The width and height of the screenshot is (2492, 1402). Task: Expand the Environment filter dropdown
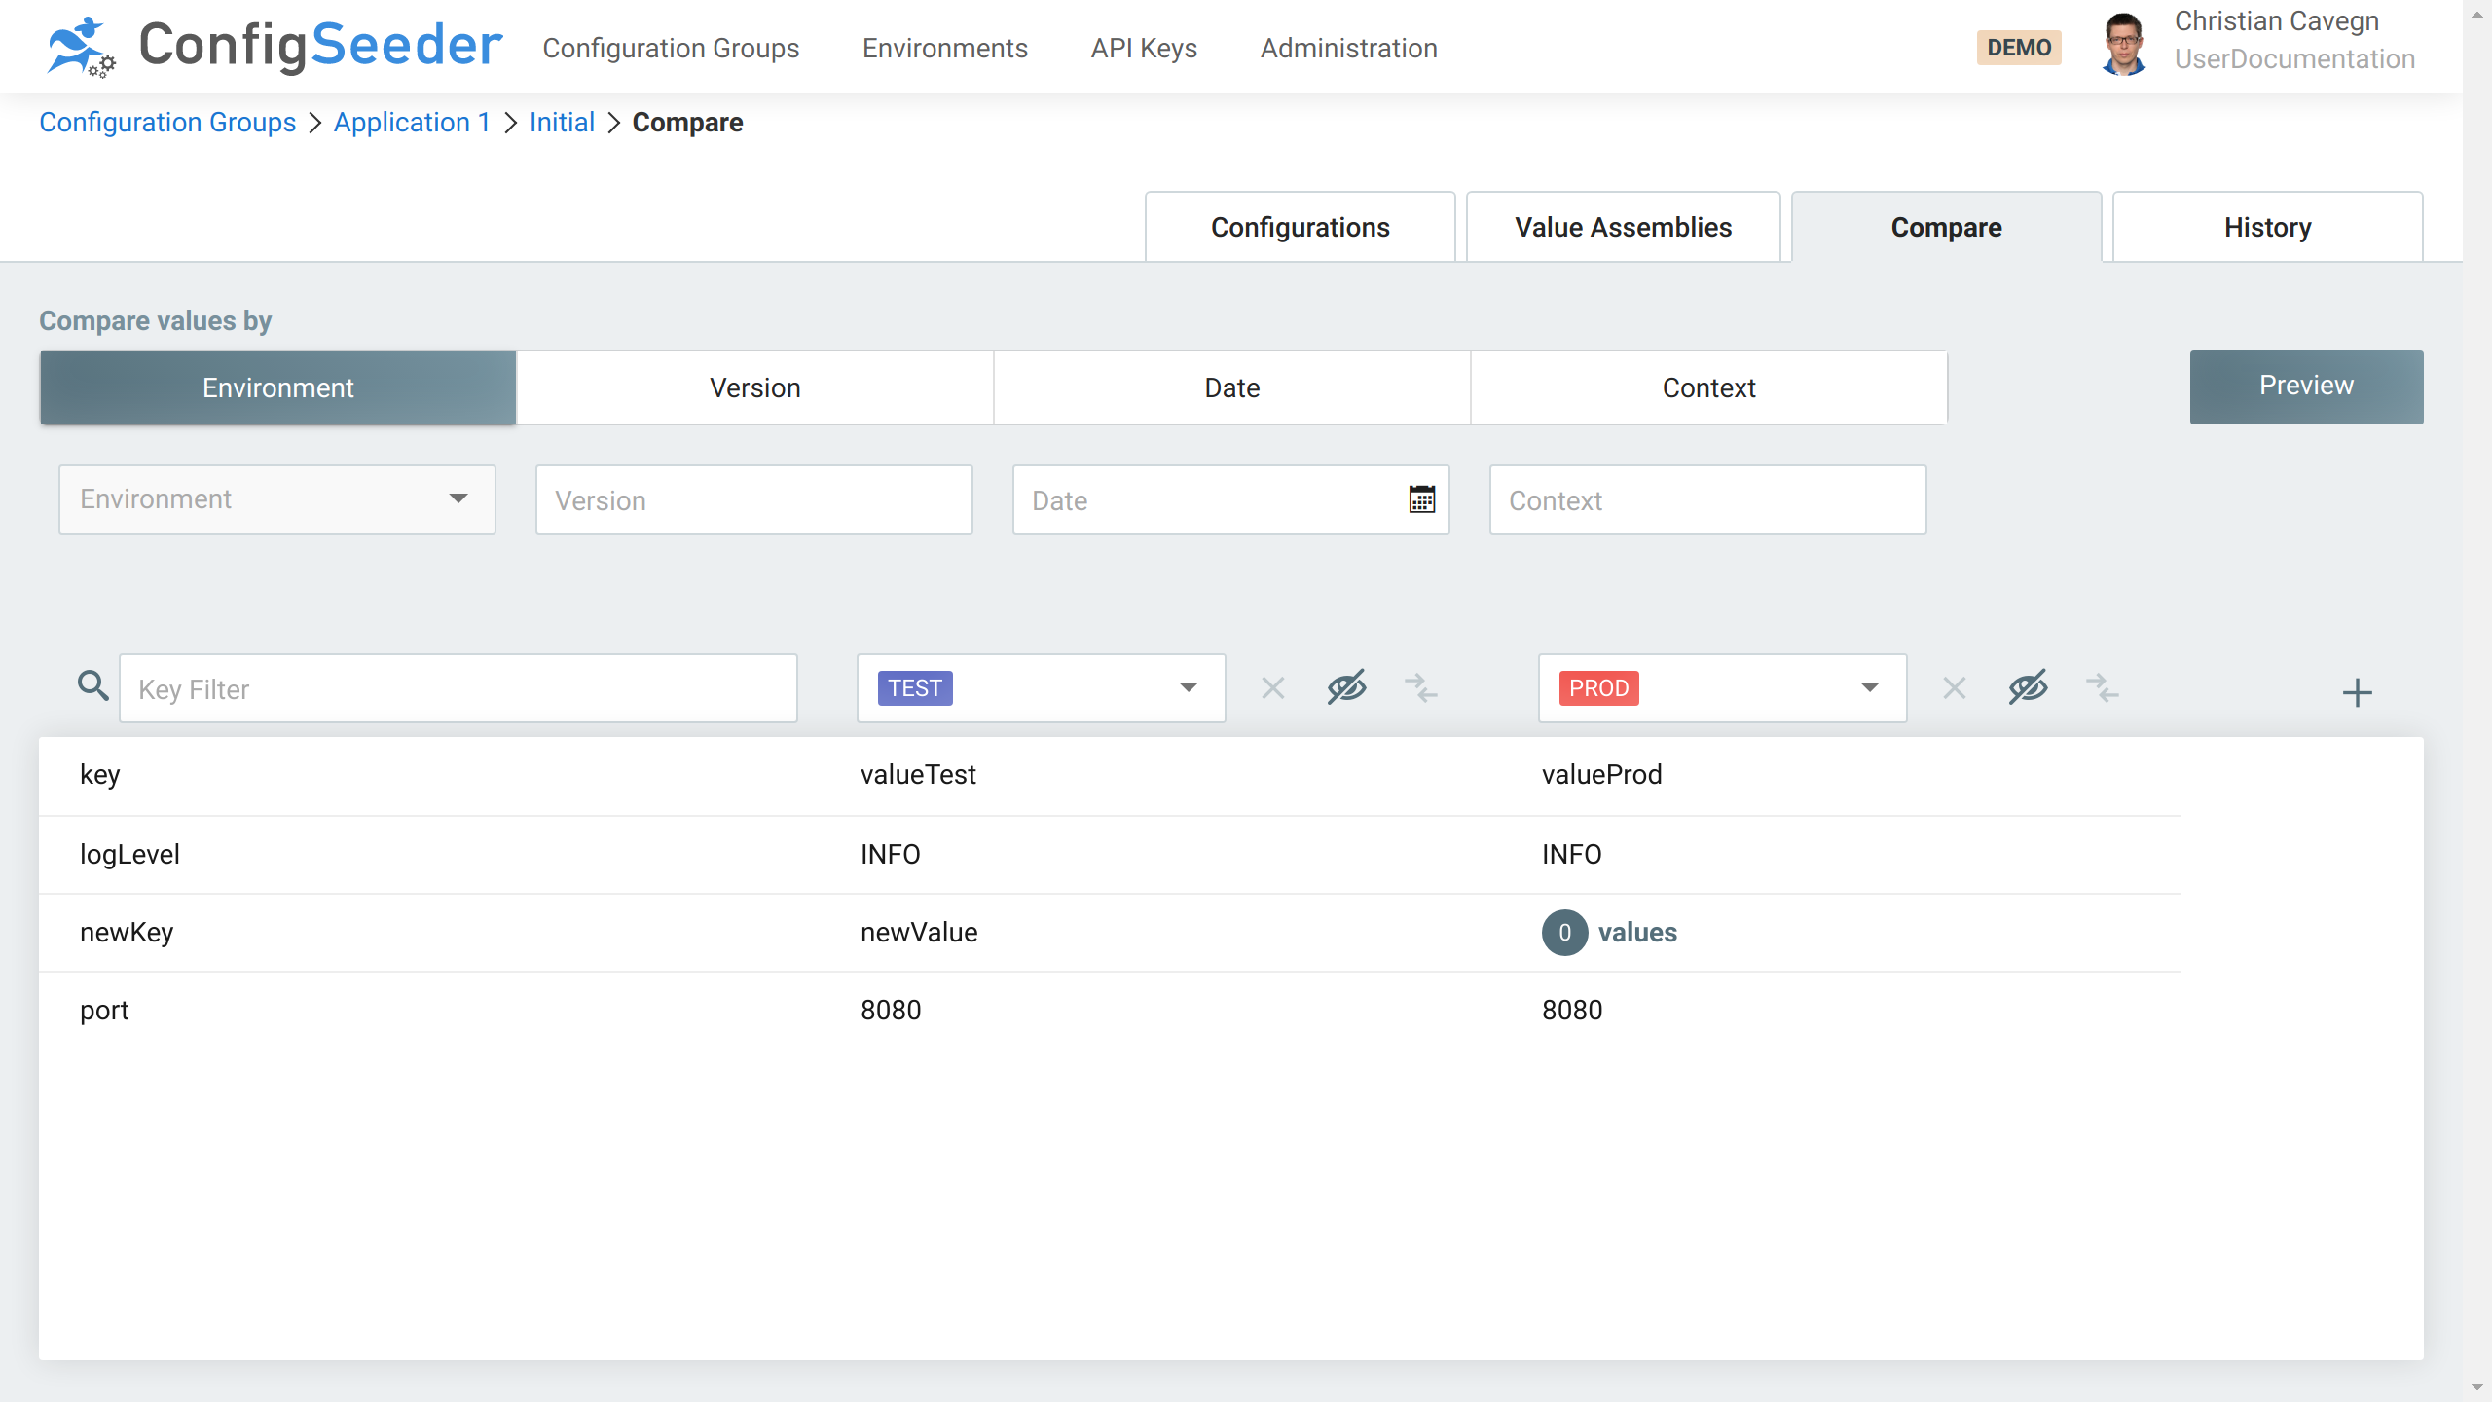coord(277,498)
